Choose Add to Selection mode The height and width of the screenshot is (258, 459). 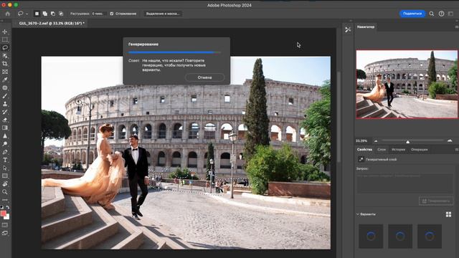pyautogui.click(x=44, y=14)
